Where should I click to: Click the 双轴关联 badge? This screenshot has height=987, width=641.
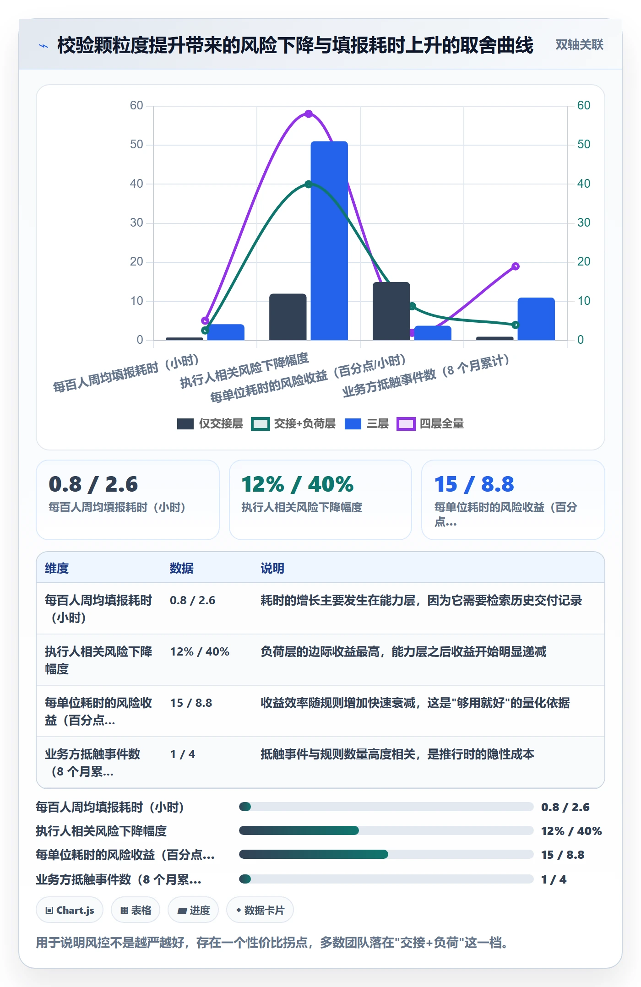[579, 44]
